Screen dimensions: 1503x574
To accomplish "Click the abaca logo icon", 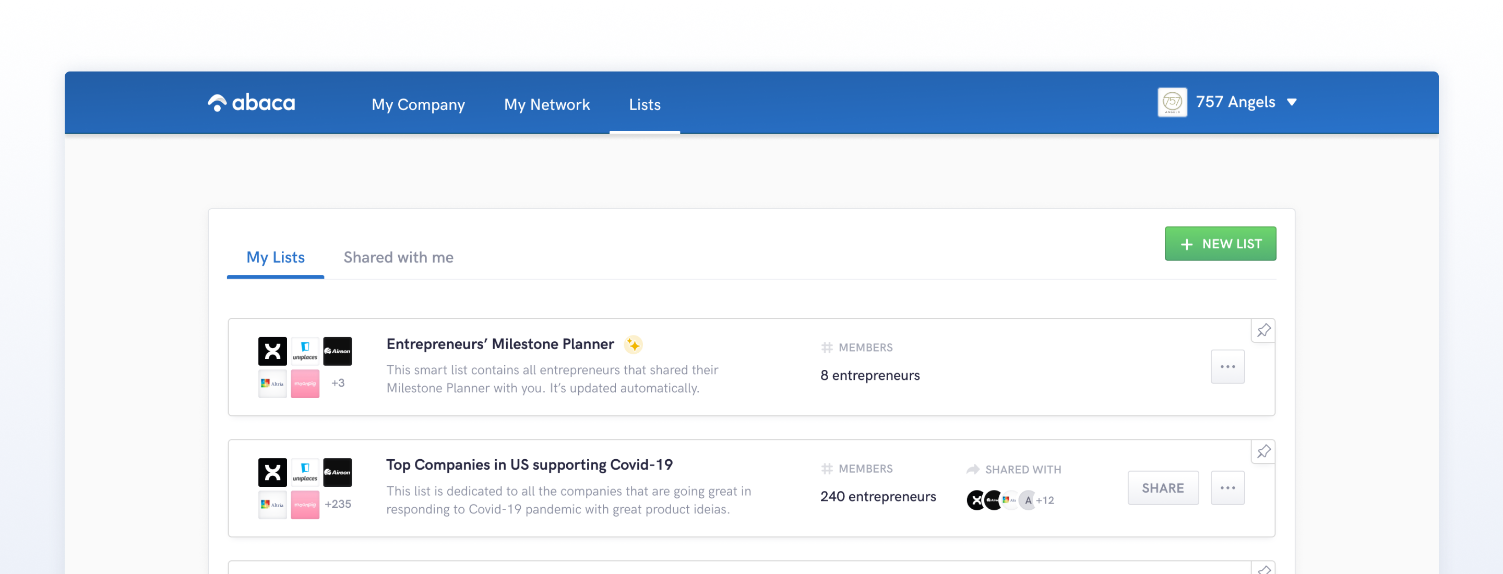I will tap(217, 103).
